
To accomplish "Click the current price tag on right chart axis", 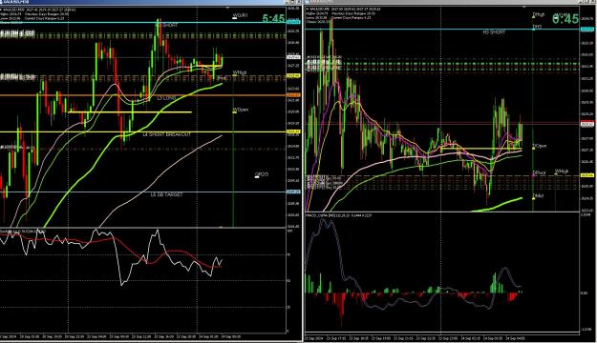I will click(x=587, y=124).
